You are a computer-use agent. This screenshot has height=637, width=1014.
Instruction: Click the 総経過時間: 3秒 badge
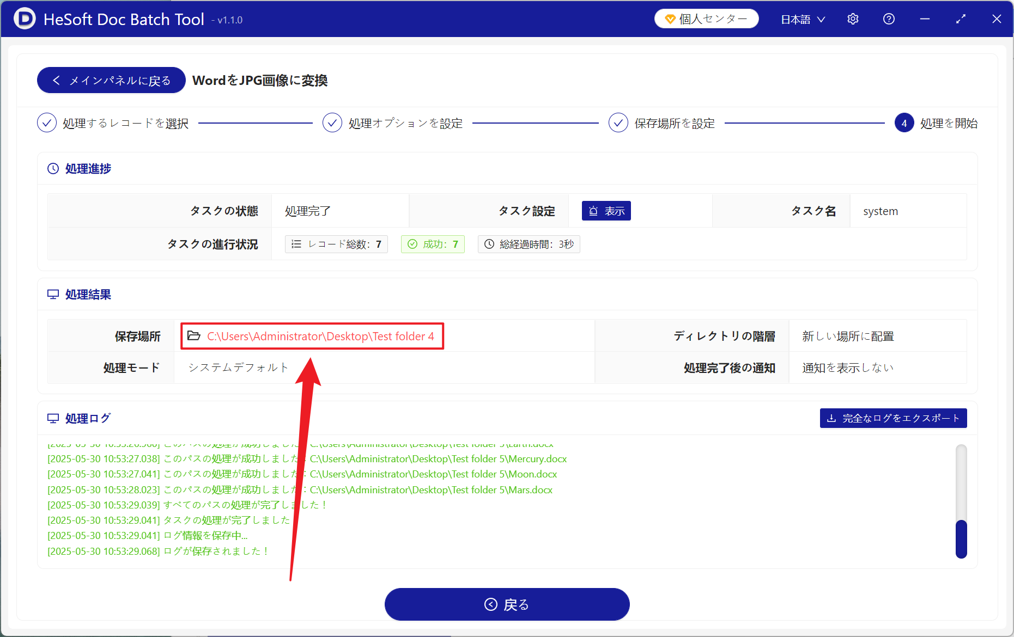[x=529, y=244]
